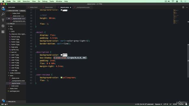
Task: Open chevron-thin-right svg file
Action: [19, 34]
